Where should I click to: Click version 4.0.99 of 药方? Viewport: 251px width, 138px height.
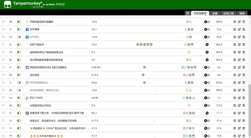95,98
